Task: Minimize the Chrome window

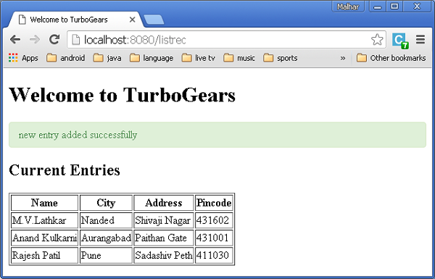Action: coord(378,7)
